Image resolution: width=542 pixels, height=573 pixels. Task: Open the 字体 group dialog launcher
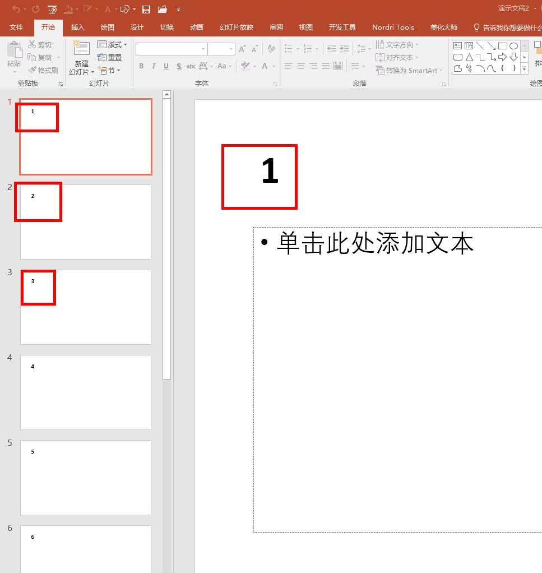click(x=275, y=83)
